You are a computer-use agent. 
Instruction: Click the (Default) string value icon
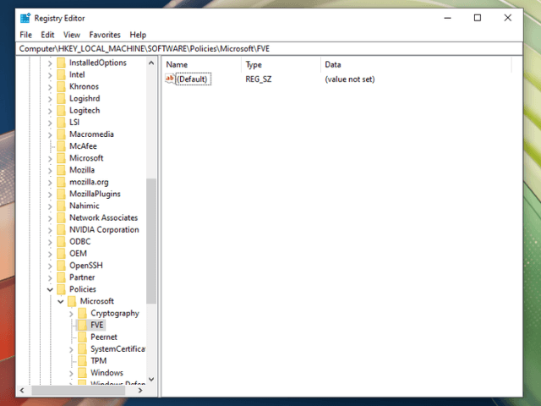(170, 79)
